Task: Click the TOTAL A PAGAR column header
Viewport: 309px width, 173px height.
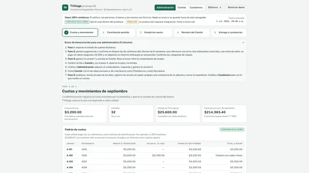Action: pyautogui.click(x=235, y=144)
